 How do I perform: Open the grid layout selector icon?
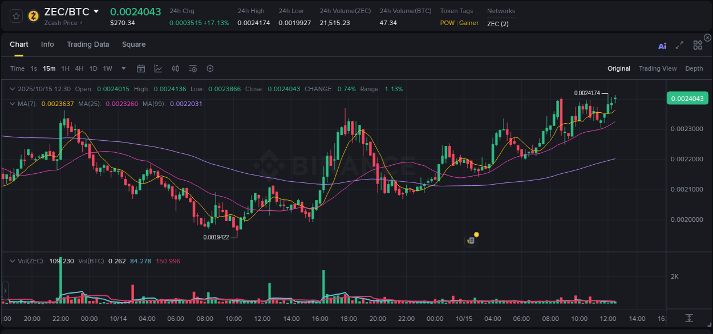[x=698, y=45]
